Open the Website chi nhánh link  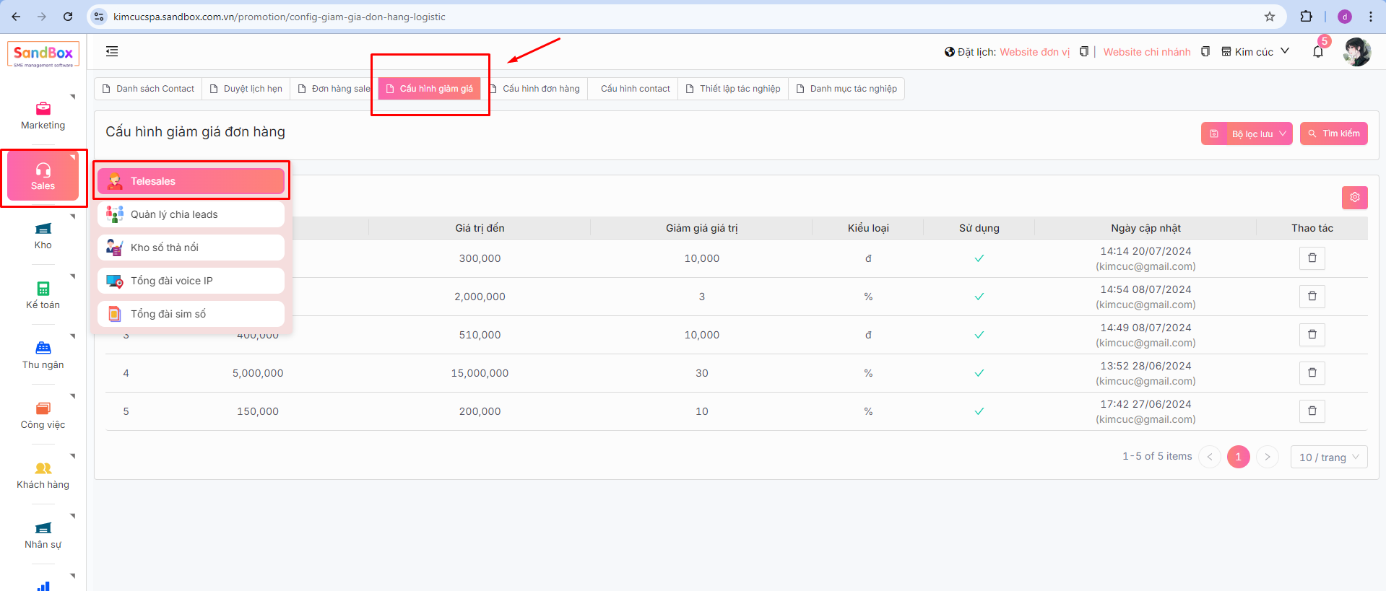point(1146,52)
